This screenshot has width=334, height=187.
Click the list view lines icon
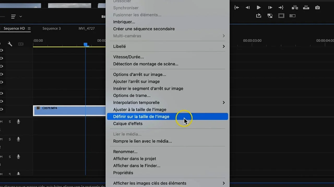point(13,17)
